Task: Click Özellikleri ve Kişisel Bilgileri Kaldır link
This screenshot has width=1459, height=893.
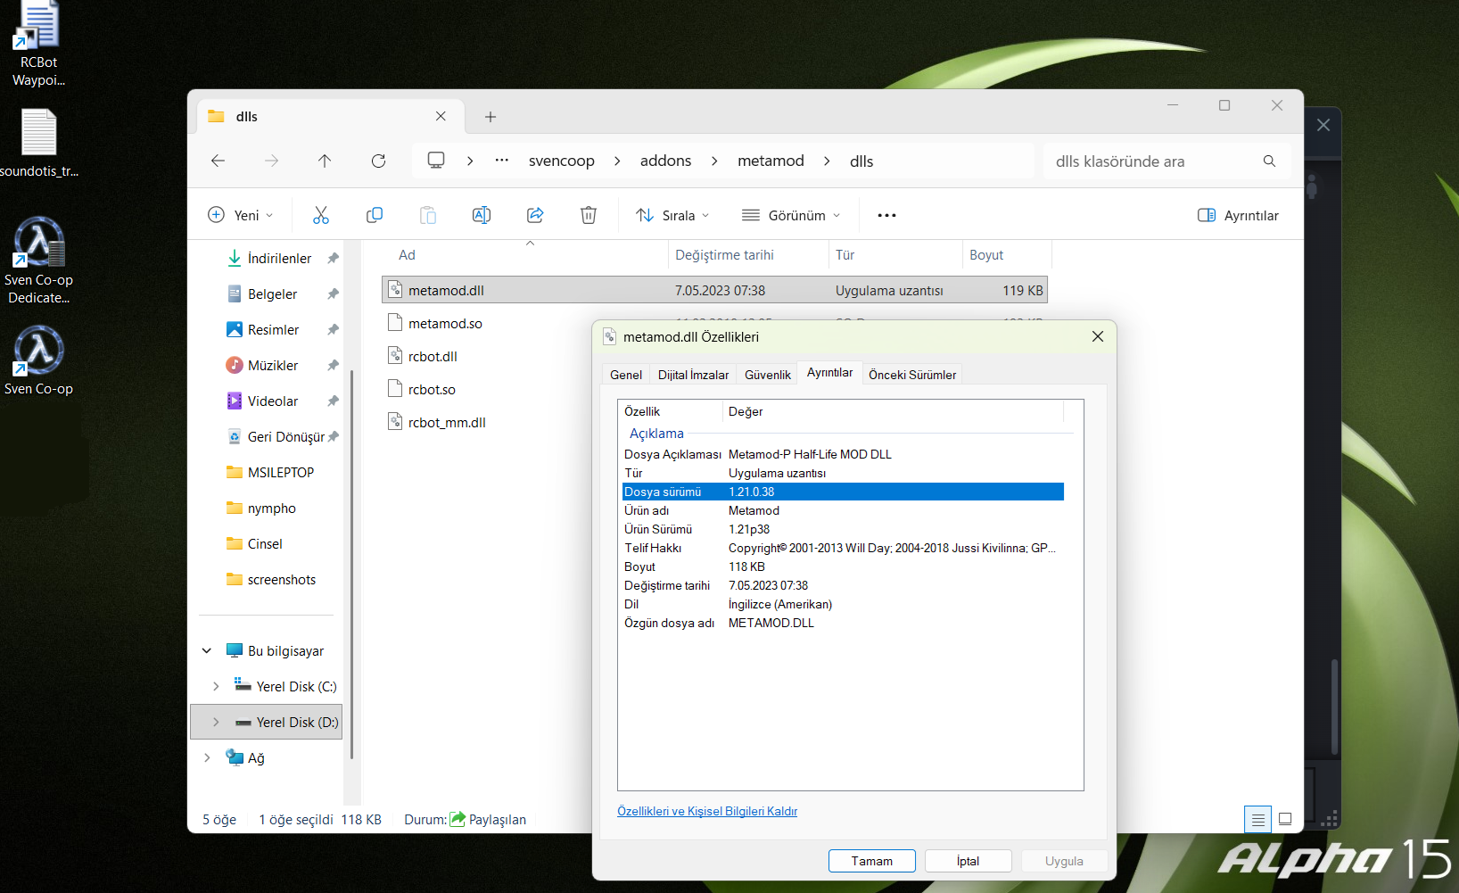Action: point(707,811)
